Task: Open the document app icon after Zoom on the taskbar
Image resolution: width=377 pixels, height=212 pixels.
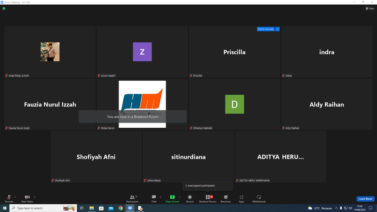Action: click(x=140, y=208)
